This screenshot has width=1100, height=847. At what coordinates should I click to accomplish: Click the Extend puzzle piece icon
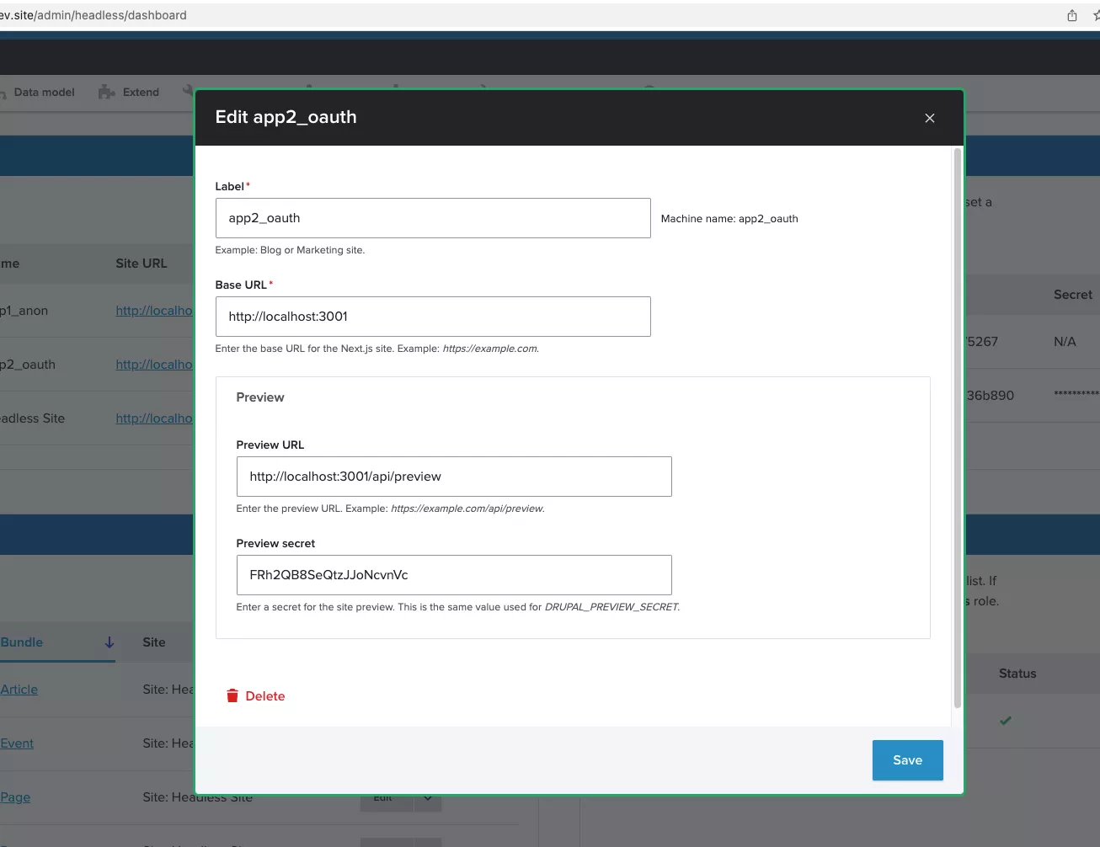point(107,92)
